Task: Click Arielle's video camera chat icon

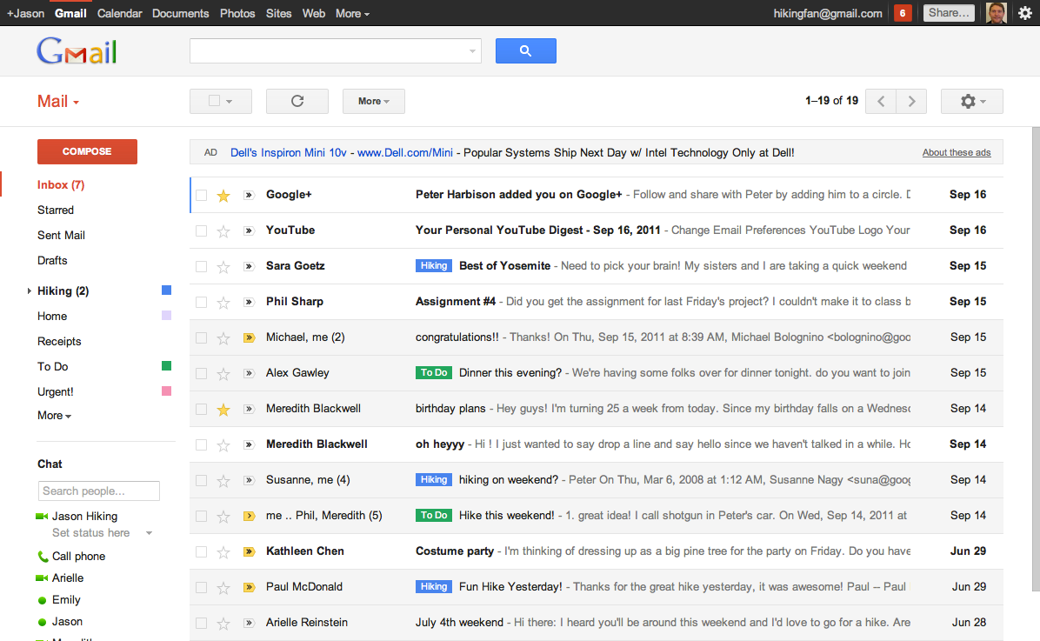Action: 42,578
